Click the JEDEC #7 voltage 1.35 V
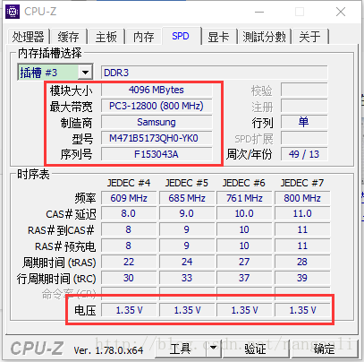364x362 pixels. click(302, 310)
